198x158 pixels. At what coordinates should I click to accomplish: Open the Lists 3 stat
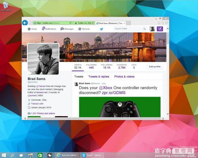click(x=134, y=66)
